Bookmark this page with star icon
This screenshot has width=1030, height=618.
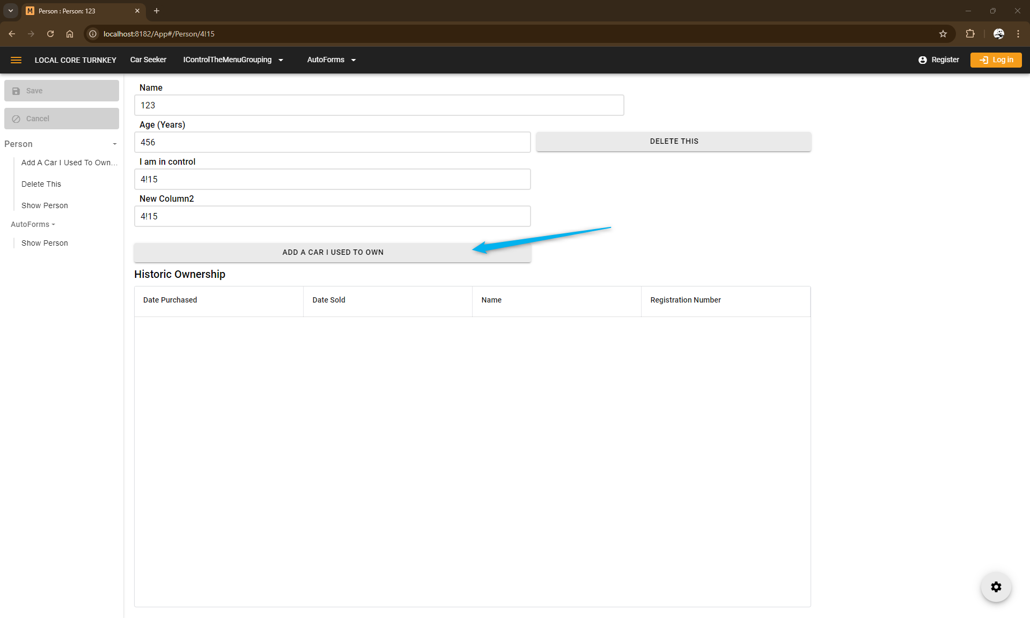(943, 34)
